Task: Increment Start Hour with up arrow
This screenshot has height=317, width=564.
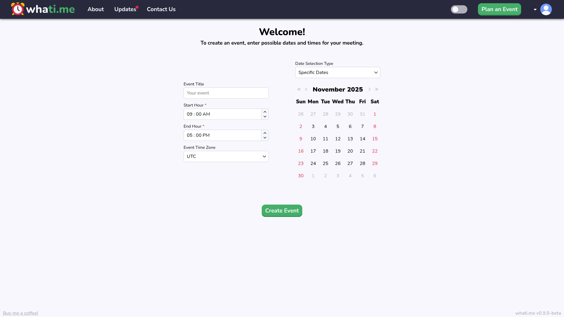Action: pyautogui.click(x=265, y=112)
